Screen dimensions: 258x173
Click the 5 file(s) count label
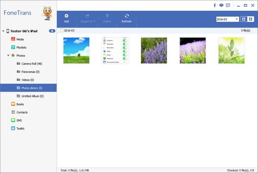coord(246,31)
